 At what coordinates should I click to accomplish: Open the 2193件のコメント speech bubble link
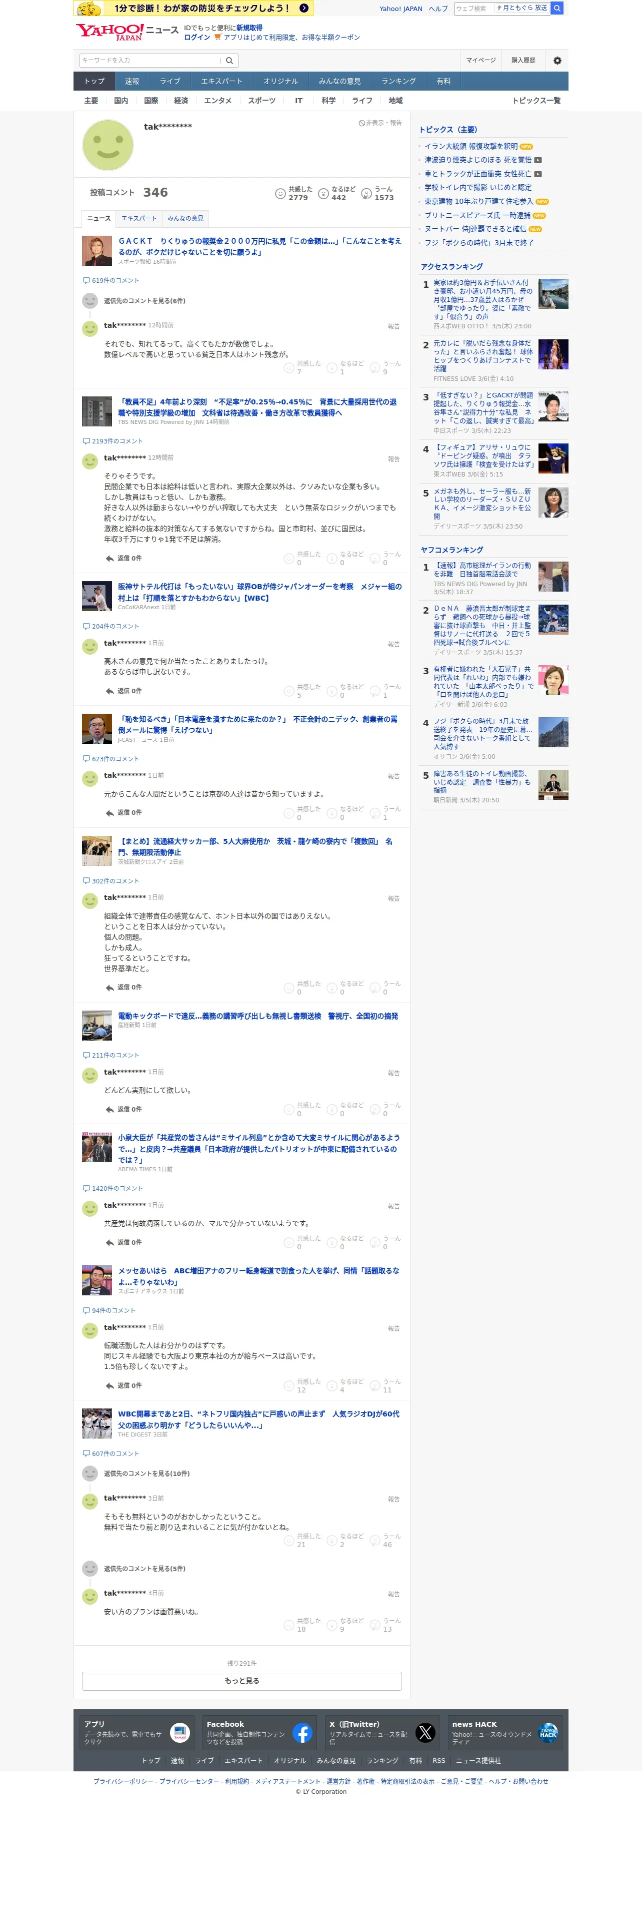pos(113,441)
